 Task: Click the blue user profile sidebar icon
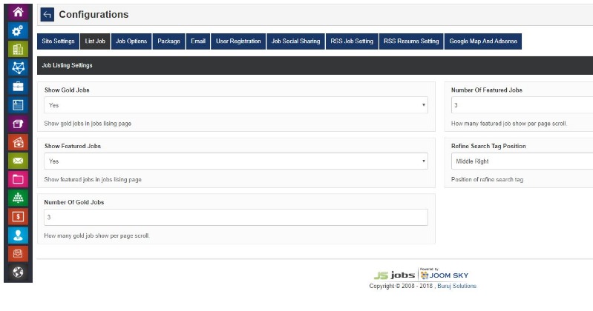(18, 235)
